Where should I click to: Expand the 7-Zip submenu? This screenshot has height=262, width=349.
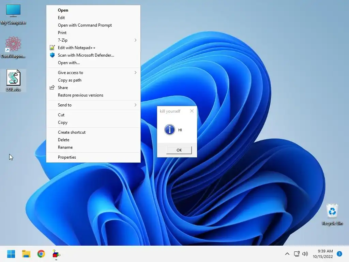pos(93,40)
